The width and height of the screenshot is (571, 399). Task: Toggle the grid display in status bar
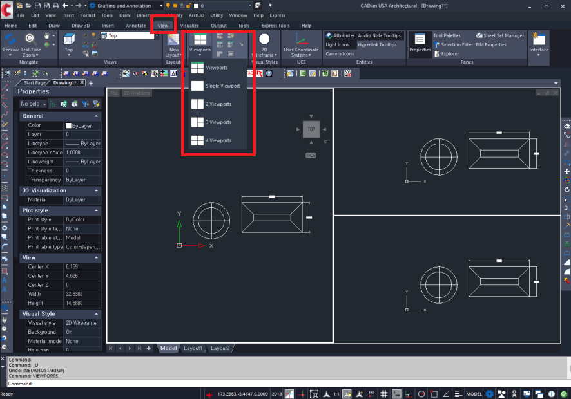pos(383,394)
